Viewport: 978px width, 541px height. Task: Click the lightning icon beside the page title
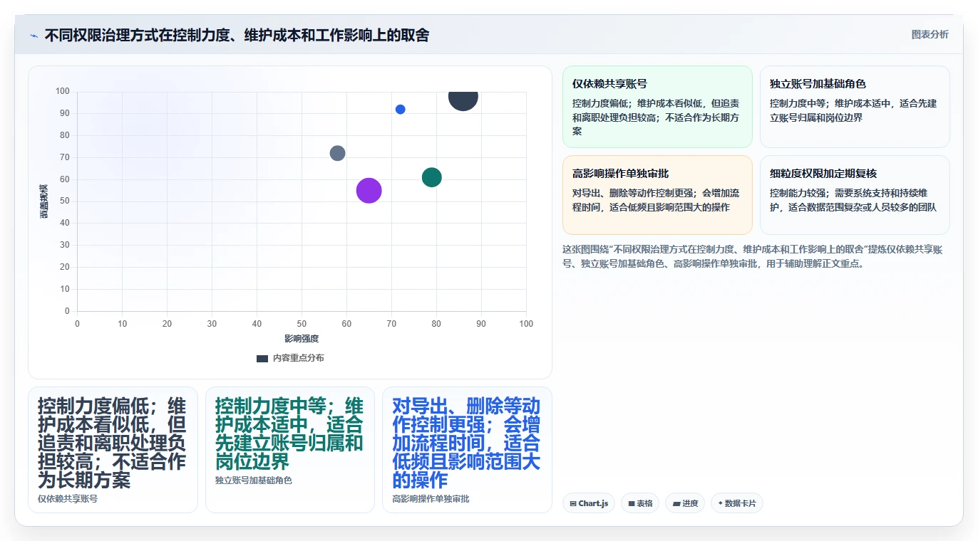[x=34, y=35]
